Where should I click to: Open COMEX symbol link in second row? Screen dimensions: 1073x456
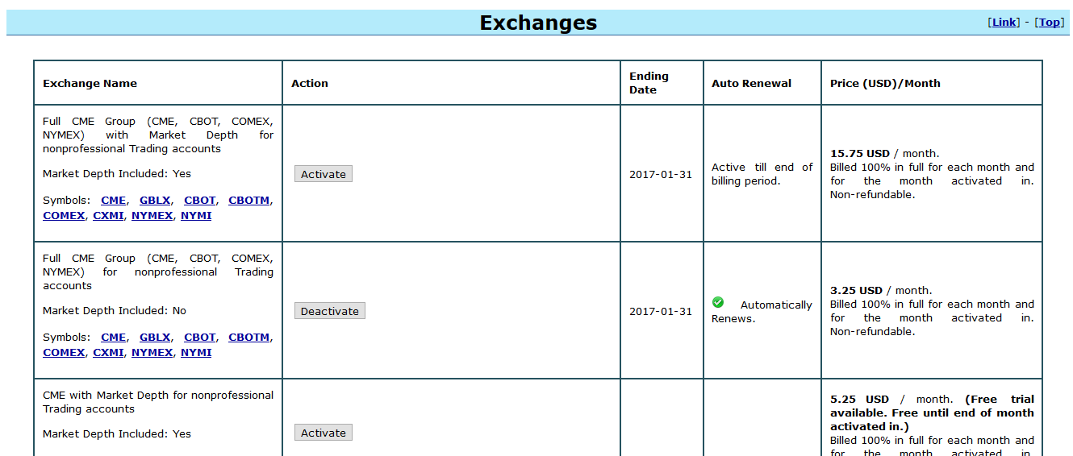pos(64,353)
